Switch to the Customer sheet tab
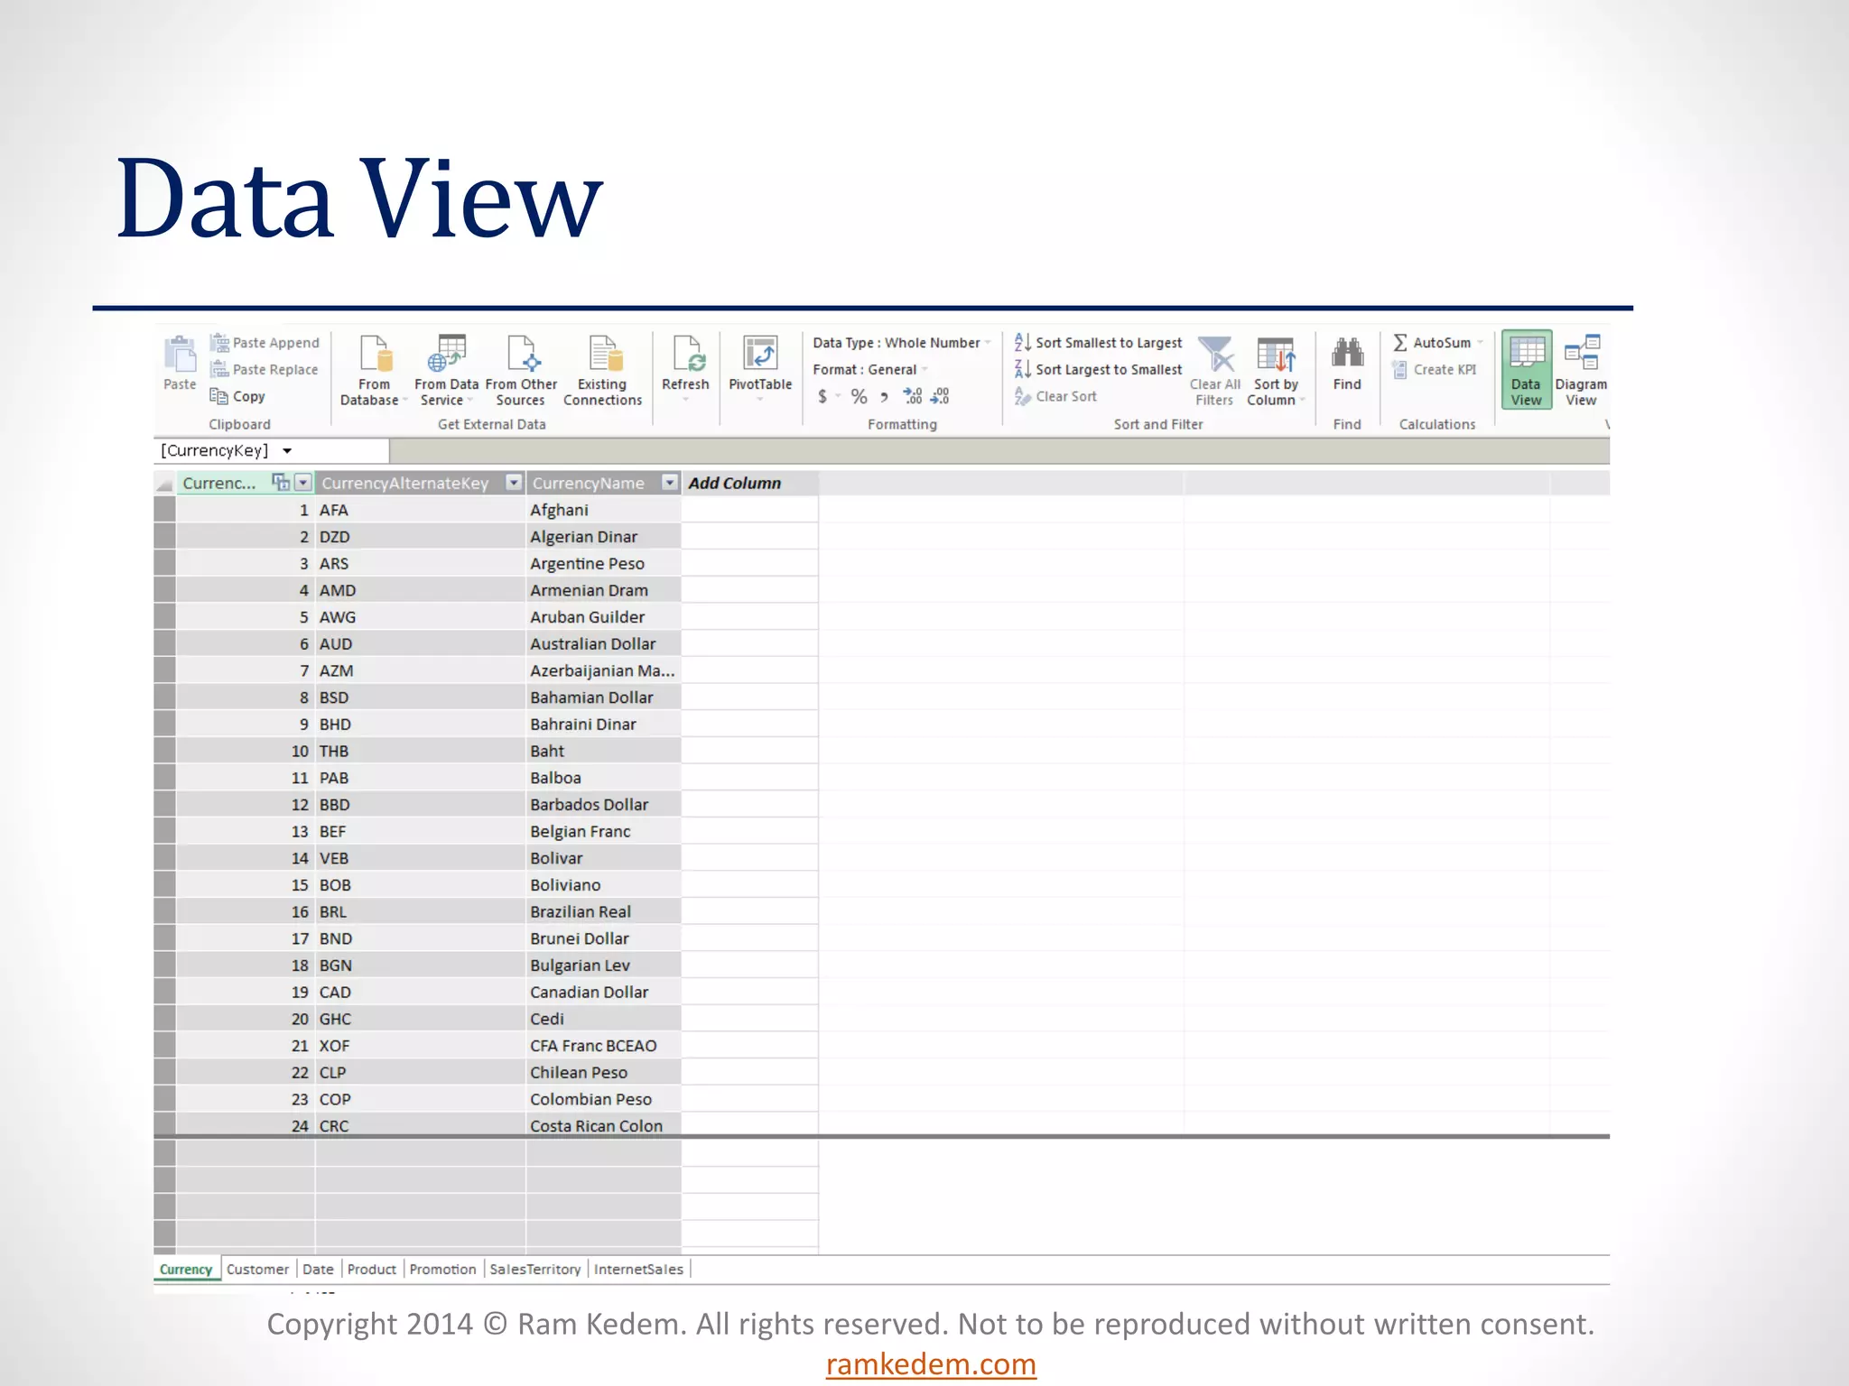The image size is (1849, 1386). tap(257, 1270)
